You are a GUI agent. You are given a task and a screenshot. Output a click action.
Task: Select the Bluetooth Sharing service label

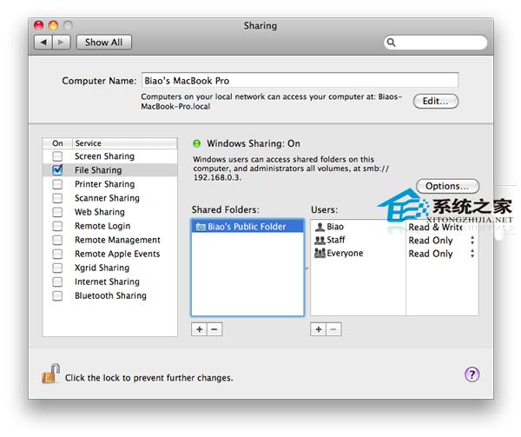[x=110, y=295]
